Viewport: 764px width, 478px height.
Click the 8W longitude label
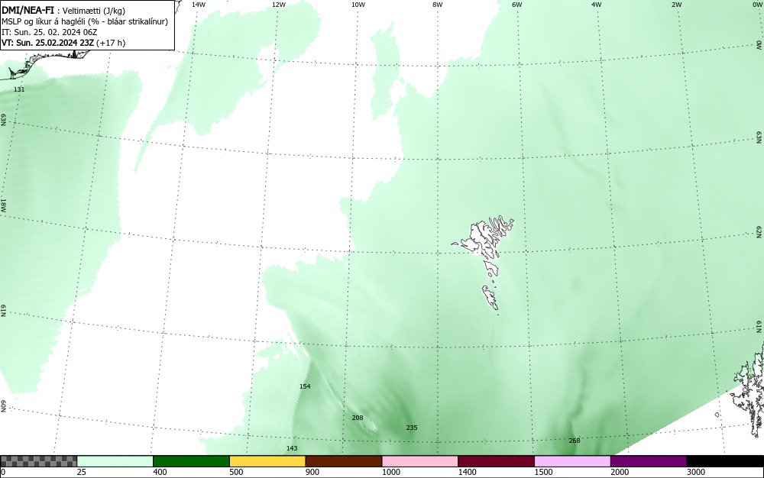[x=438, y=5]
